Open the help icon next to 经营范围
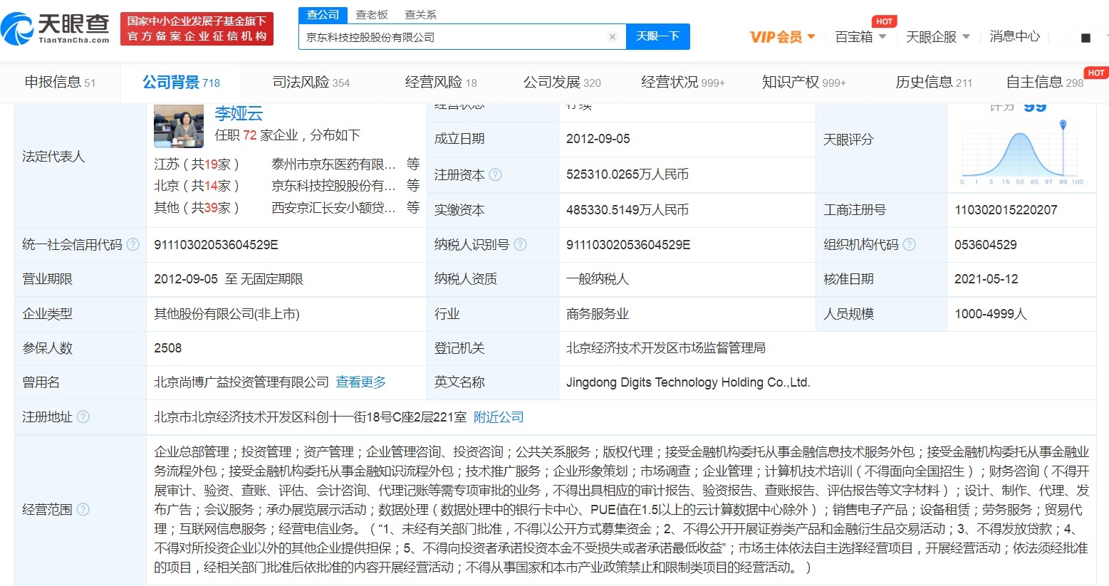 [x=83, y=509]
